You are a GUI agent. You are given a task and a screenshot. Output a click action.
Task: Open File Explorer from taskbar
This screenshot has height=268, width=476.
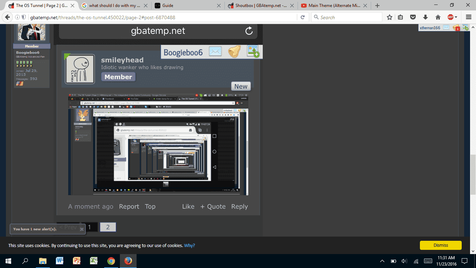(x=43, y=261)
